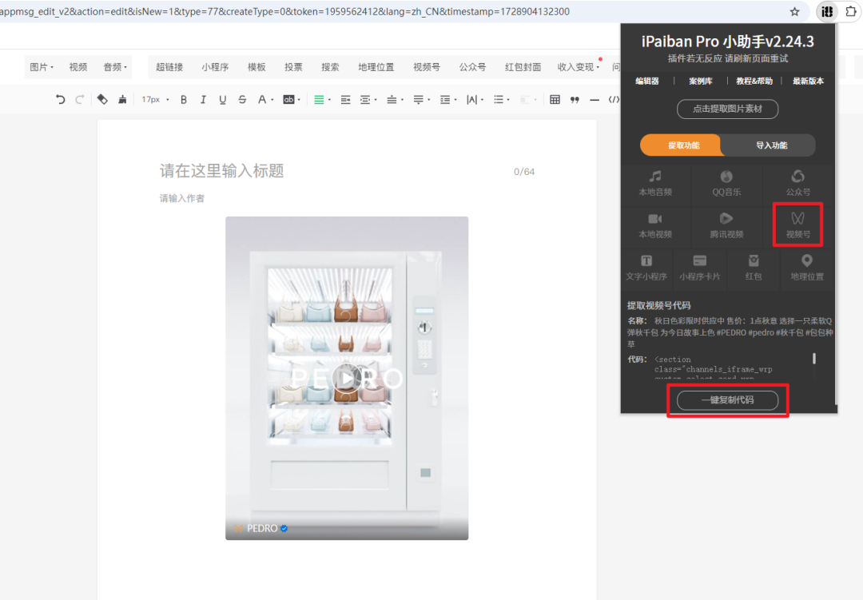Click the two-side indent icon
This screenshot has height=600, width=863.
click(365, 100)
